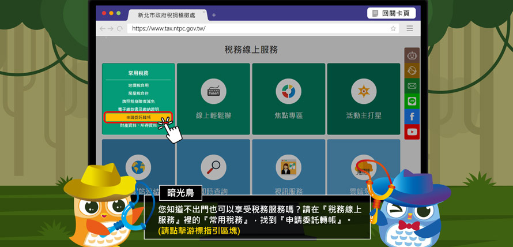This screenshot has height=247, width=513.
Task: Reload the page with refresh icon
Action: coord(120,29)
